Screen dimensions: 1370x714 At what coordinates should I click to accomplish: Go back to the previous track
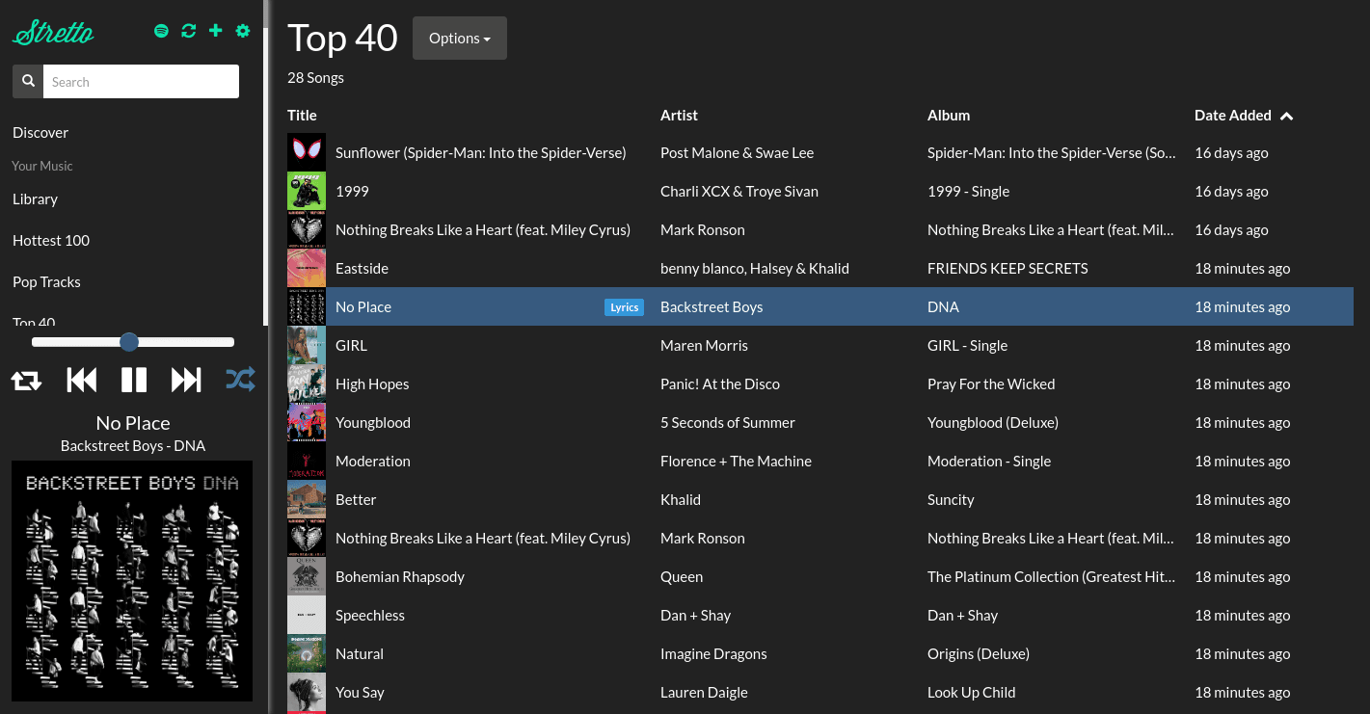pyautogui.click(x=82, y=380)
